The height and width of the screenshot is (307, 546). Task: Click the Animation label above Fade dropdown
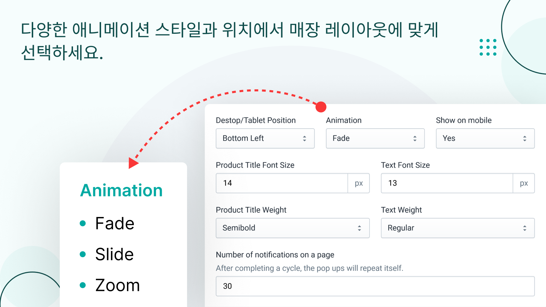344,120
